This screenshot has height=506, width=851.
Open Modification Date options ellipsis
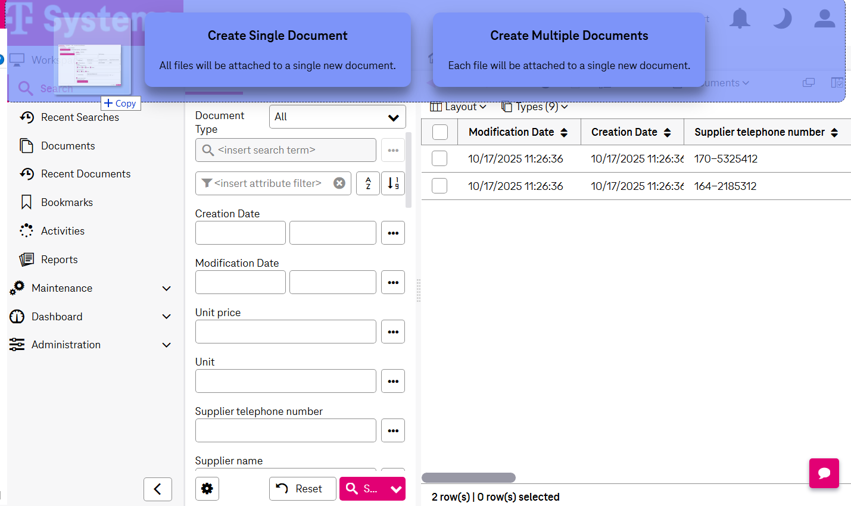click(x=393, y=282)
